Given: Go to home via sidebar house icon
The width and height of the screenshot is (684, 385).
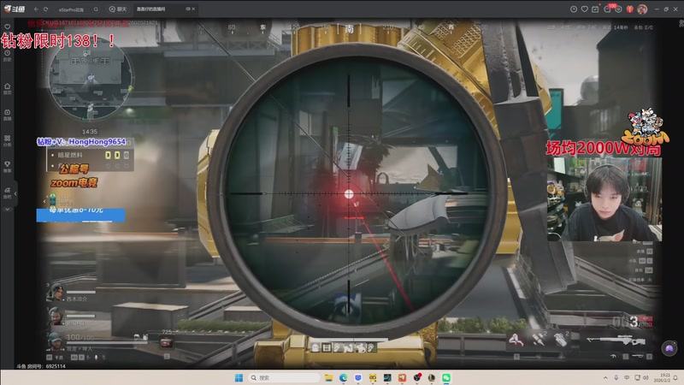Looking at the screenshot, I should pyautogui.click(x=8, y=88).
